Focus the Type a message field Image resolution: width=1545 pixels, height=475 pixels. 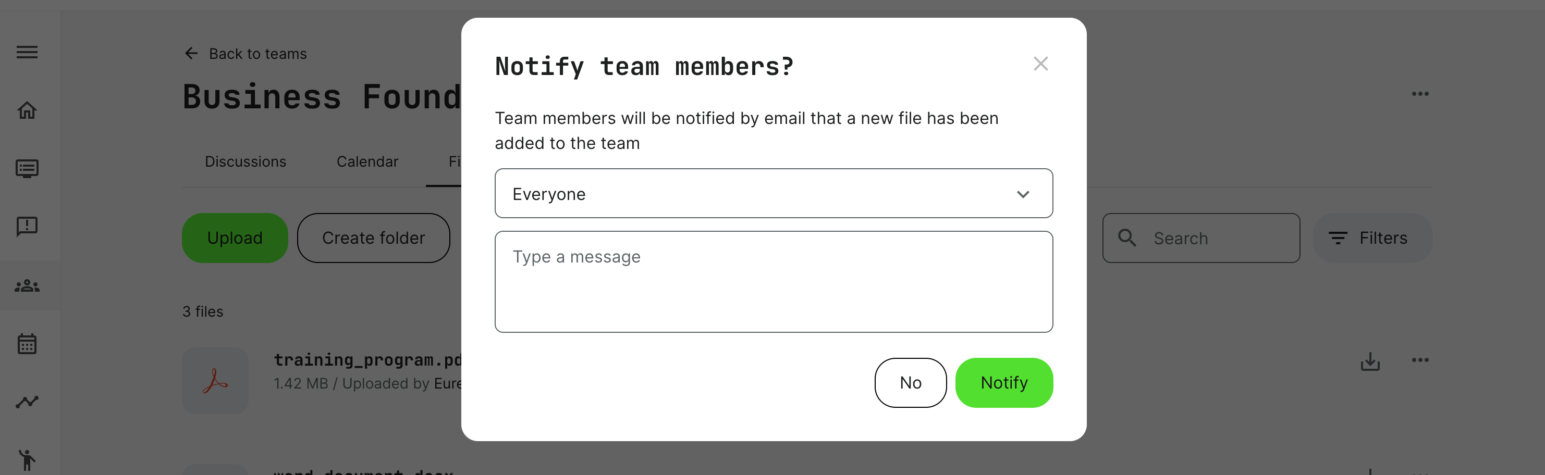tap(773, 282)
